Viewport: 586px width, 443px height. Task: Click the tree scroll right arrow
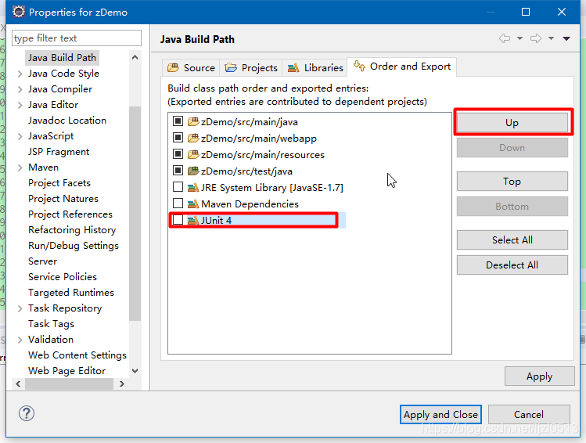[x=121, y=384]
